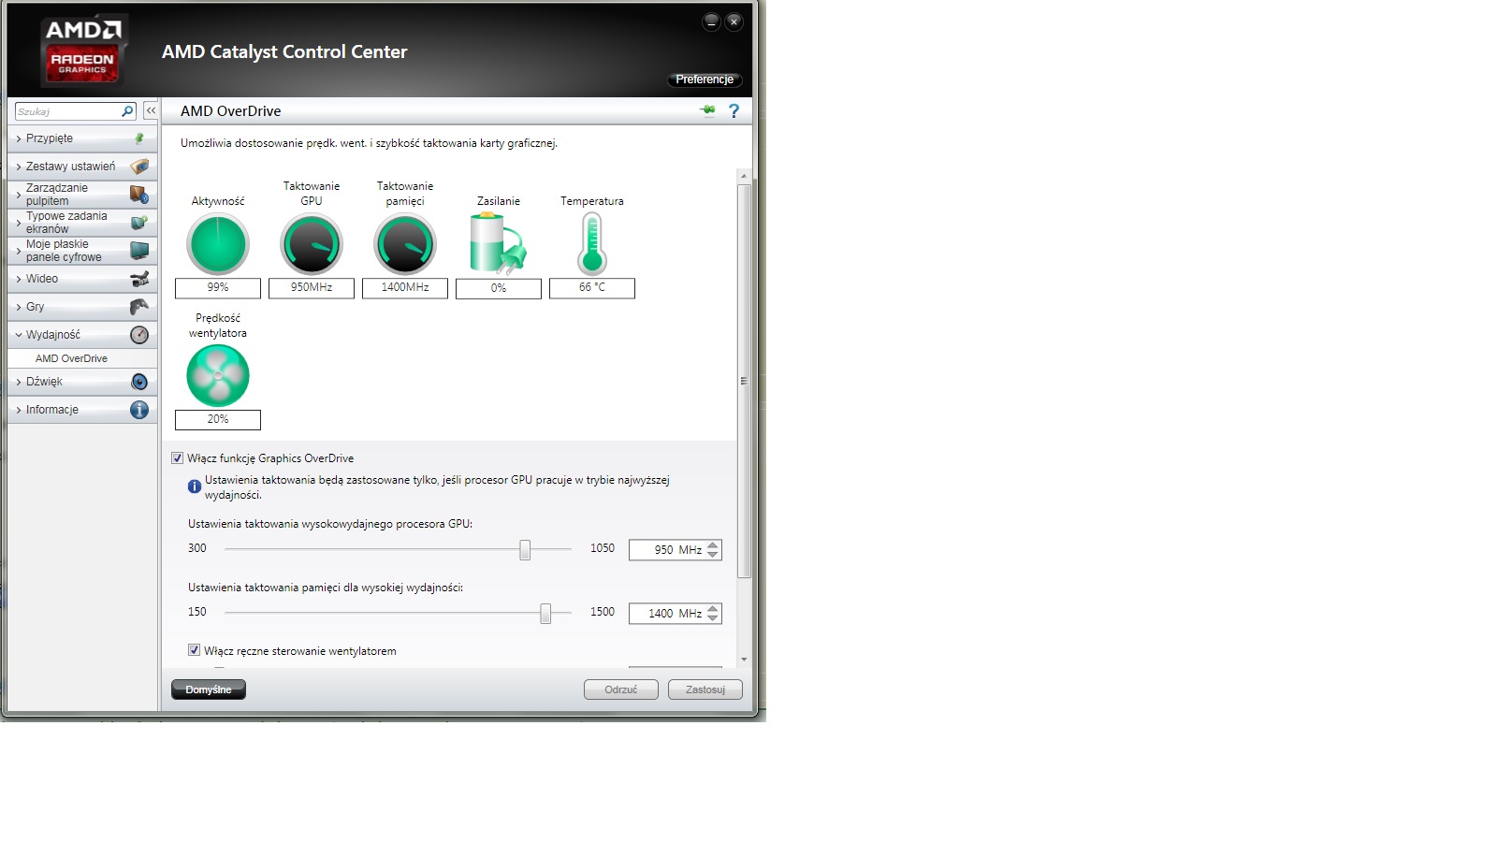Decrease GPU clock with 950 MHz down arrow
The image size is (1497, 842).
(x=713, y=555)
